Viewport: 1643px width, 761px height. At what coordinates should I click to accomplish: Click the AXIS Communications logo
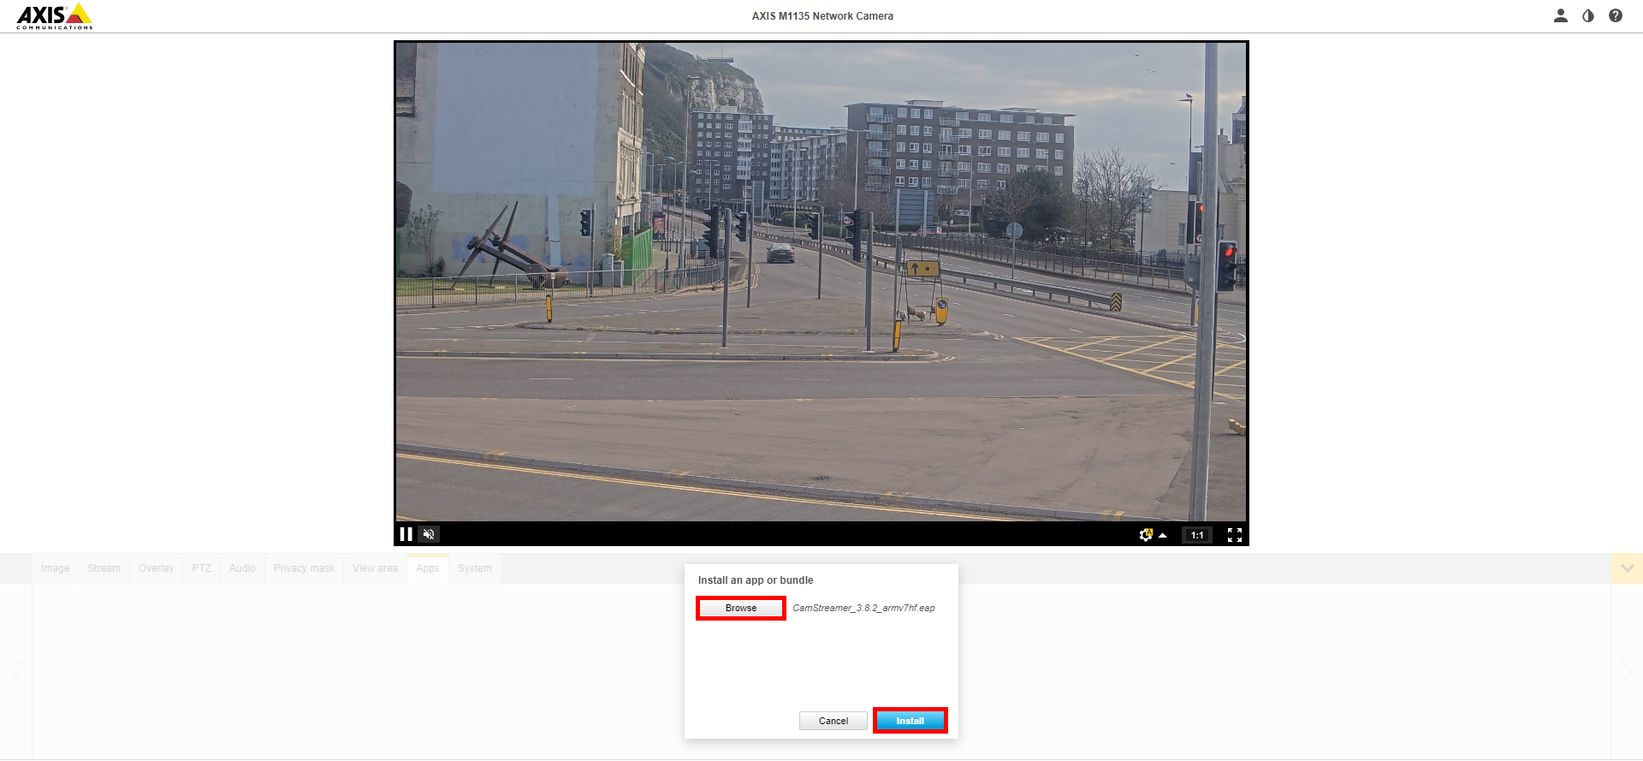(x=55, y=15)
